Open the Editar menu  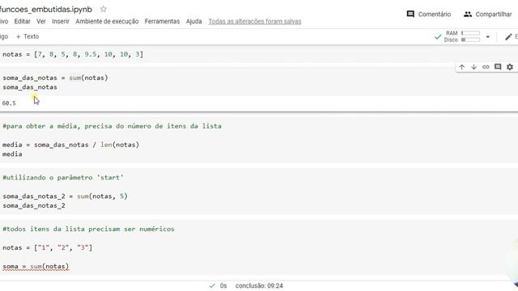click(x=22, y=22)
